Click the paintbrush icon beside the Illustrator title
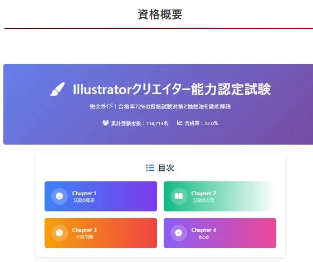313x262 pixels. coord(57,89)
